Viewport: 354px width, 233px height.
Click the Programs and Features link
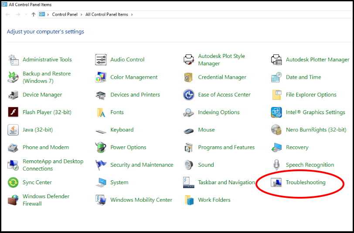(226, 147)
